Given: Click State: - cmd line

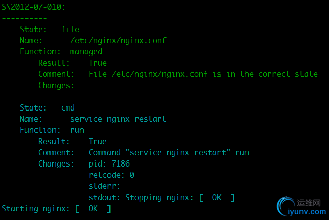Looking at the screenshot, I should [x=47, y=108].
